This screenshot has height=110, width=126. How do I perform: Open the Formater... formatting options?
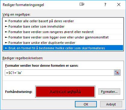coord(109,92)
